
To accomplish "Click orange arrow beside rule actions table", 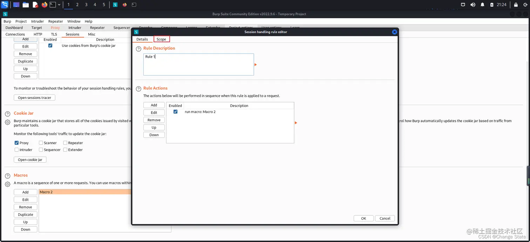I will pos(296,123).
